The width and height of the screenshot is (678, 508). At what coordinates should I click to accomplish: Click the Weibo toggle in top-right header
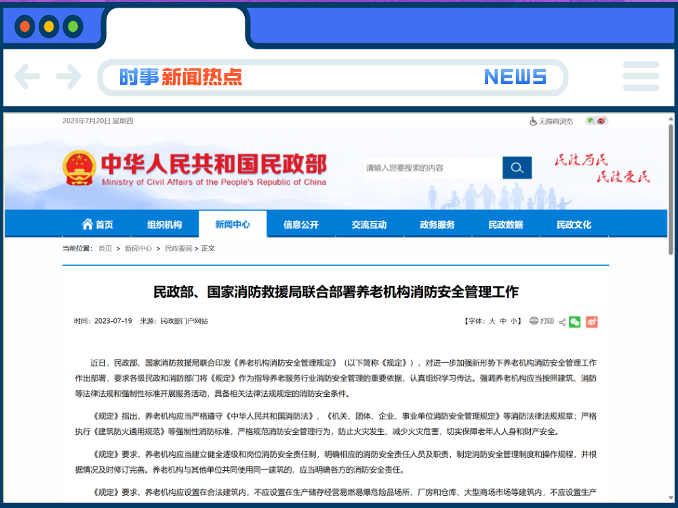coord(602,121)
